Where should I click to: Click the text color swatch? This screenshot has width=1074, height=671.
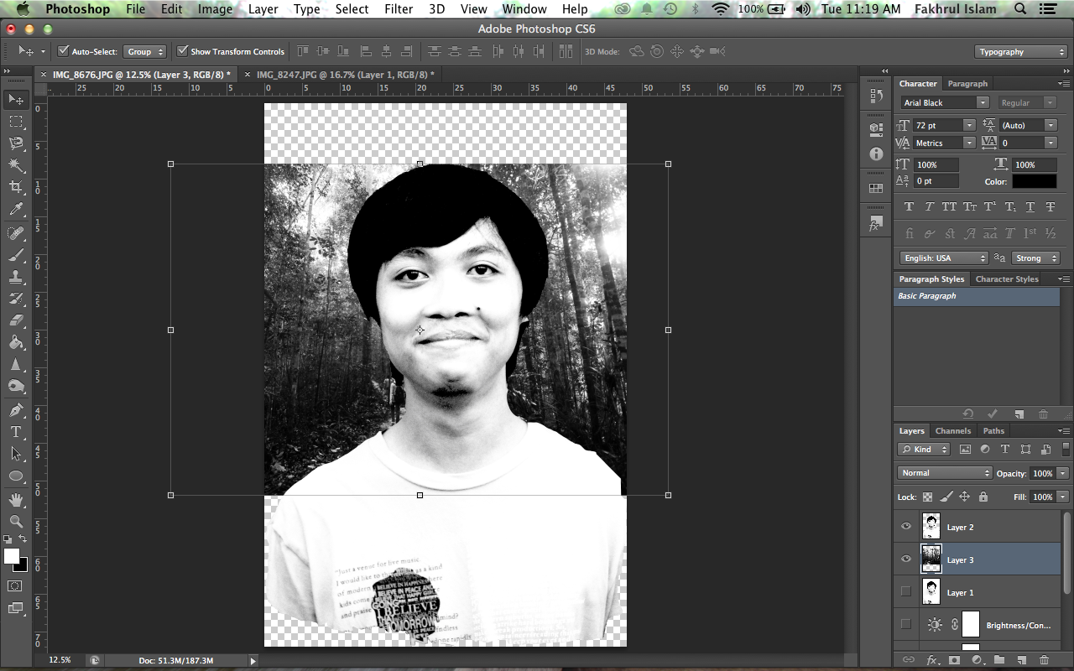1034,181
